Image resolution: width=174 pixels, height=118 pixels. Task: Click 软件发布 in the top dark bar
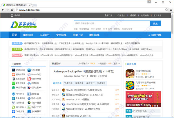[157, 15]
